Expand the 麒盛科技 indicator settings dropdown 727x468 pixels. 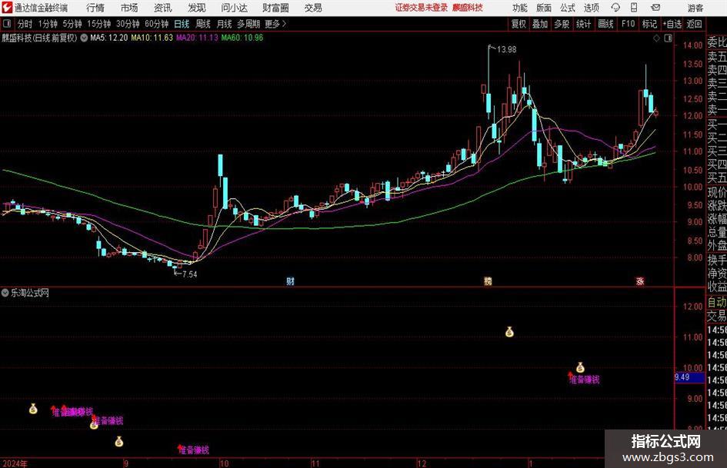pos(84,38)
